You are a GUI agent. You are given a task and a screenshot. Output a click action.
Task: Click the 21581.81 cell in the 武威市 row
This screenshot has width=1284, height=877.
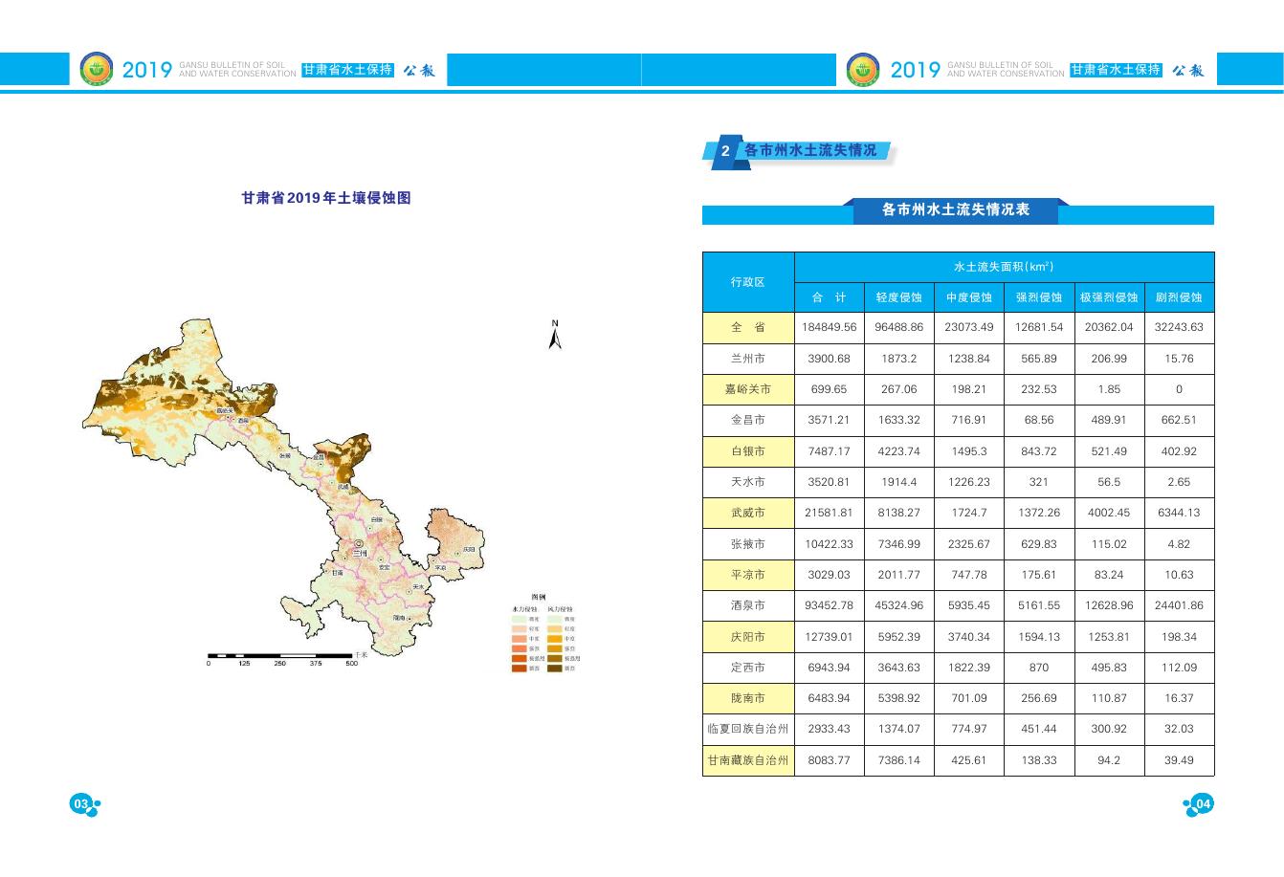(x=830, y=513)
